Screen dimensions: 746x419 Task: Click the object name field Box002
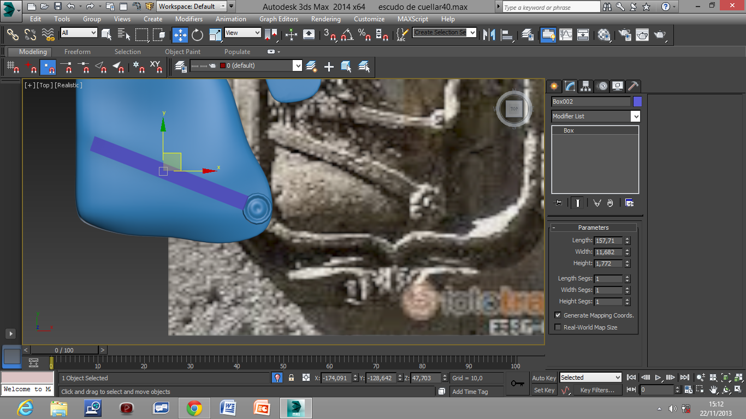click(x=591, y=101)
